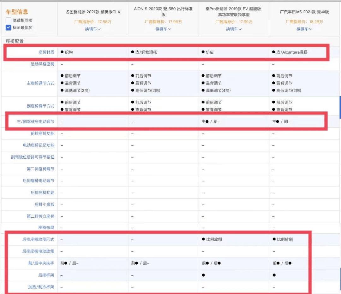Viewport: 341px width, 294px height.
Task: Click the 座椅布局 row label
Action: 46,227
